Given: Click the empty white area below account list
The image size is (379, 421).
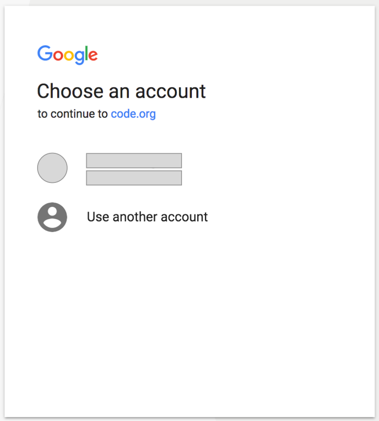Looking at the screenshot, I should click(189, 322).
